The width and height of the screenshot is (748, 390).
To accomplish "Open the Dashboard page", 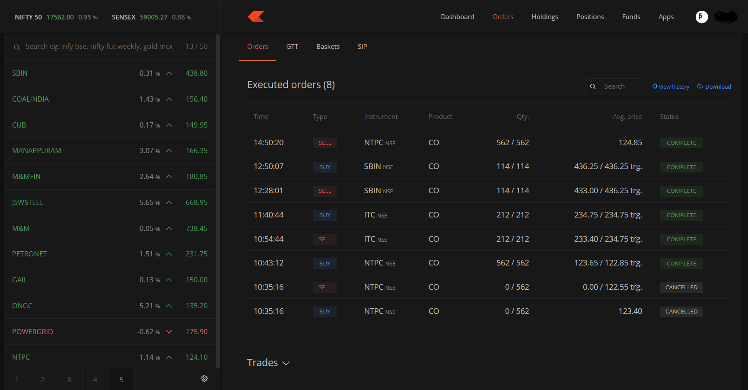I will (457, 17).
